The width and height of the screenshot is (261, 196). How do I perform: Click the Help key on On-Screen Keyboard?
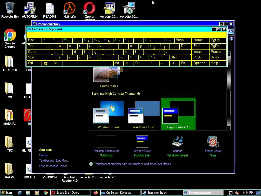pyautogui.click(x=218, y=63)
